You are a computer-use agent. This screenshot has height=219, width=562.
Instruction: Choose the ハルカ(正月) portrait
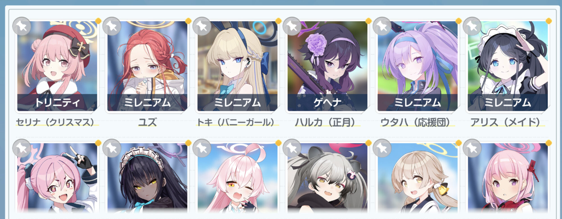click(327, 66)
